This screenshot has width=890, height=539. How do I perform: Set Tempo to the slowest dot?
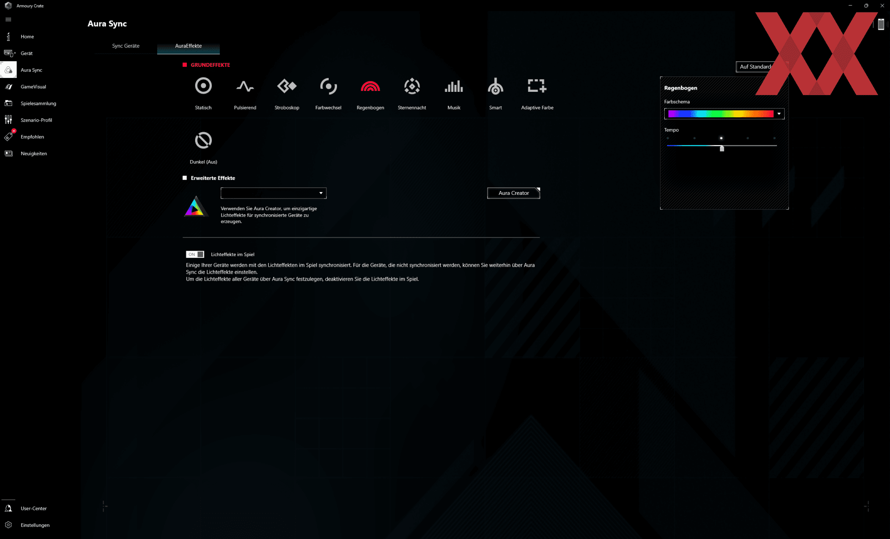(x=667, y=138)
